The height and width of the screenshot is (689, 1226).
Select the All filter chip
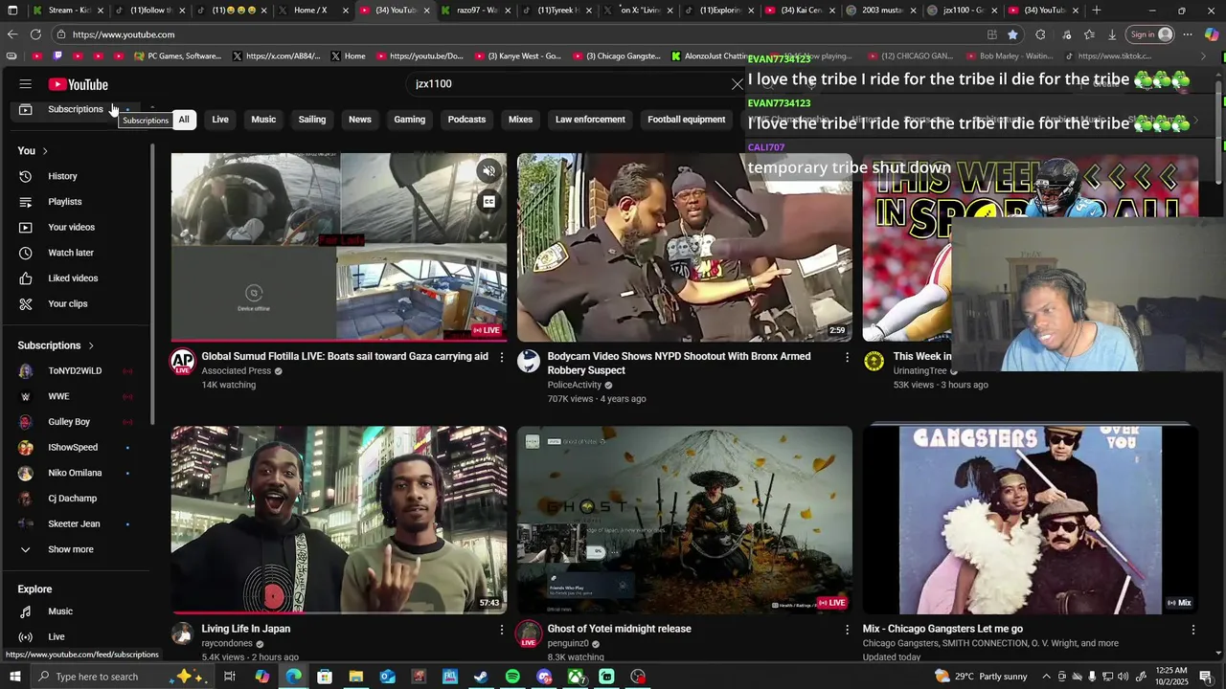[184, 120]
